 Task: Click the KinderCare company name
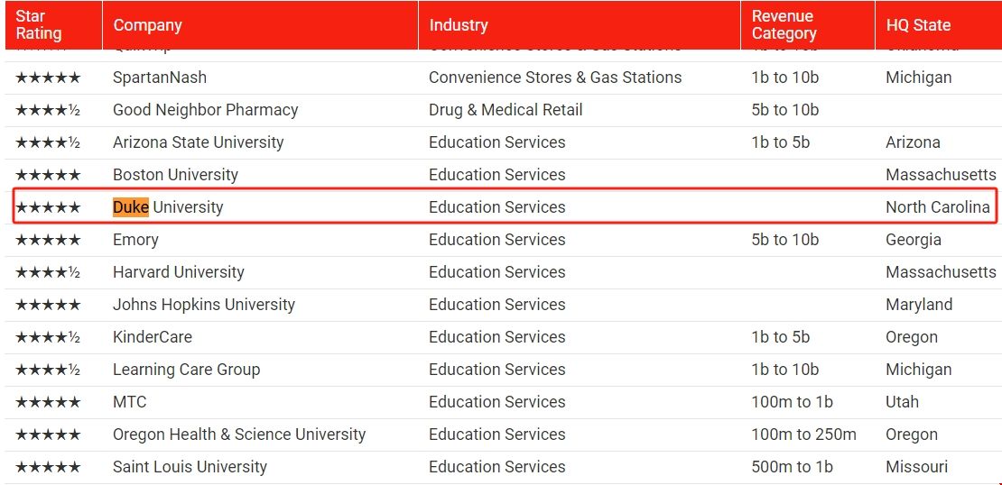(x=152, y=337)
